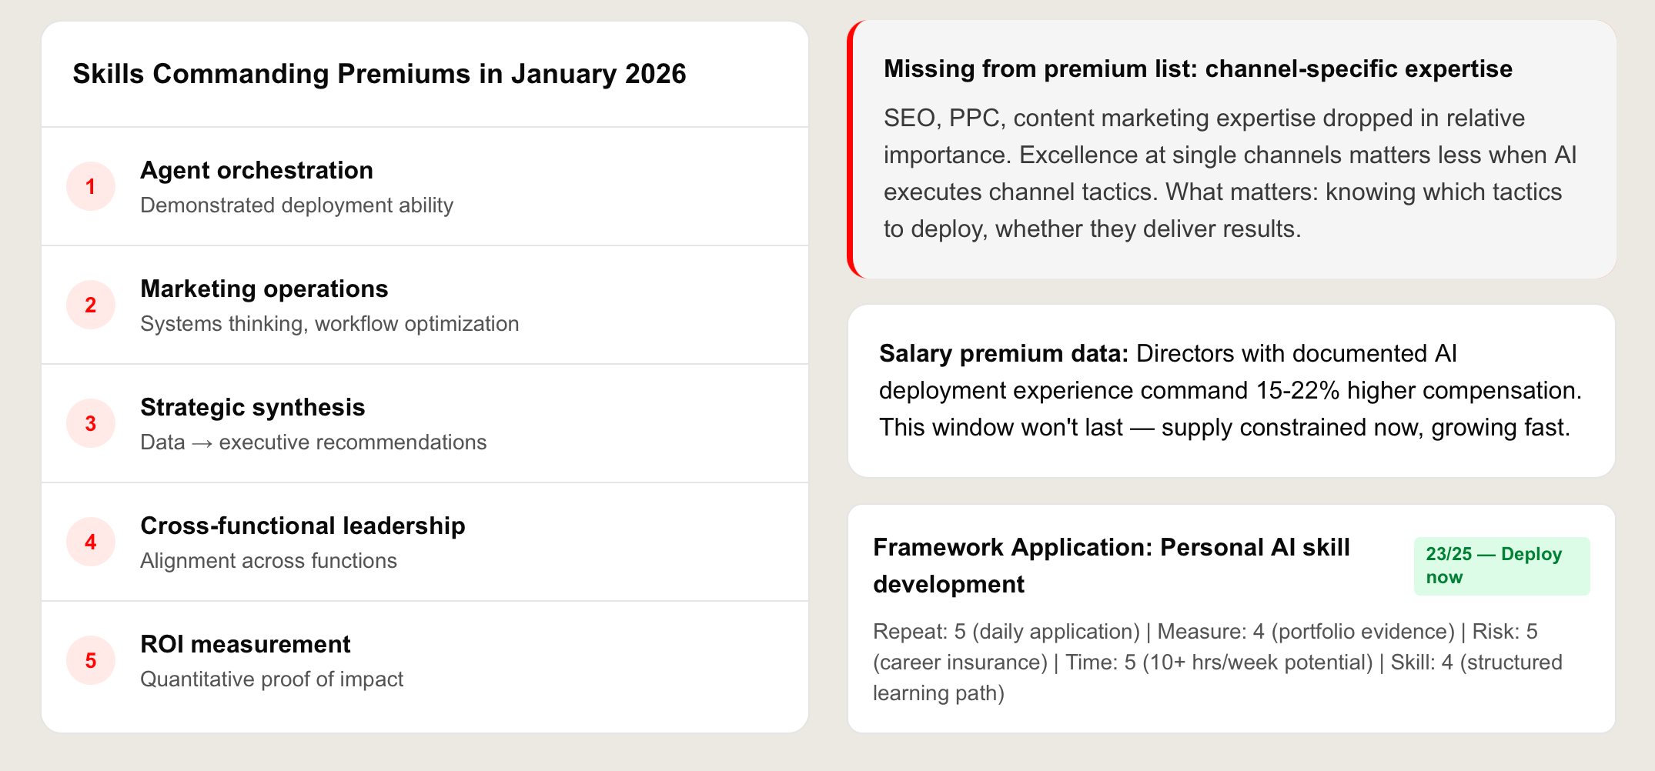
Task: Click the Cross-functional leadership heading
Action: click(x=303, y=526)
